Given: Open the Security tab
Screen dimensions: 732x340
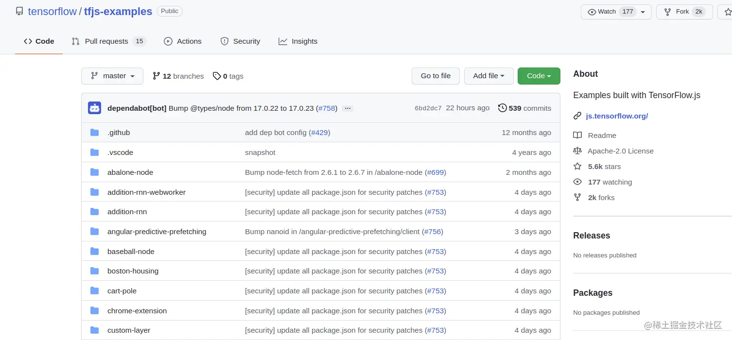Looking at the screenshot, I should 240,41.
